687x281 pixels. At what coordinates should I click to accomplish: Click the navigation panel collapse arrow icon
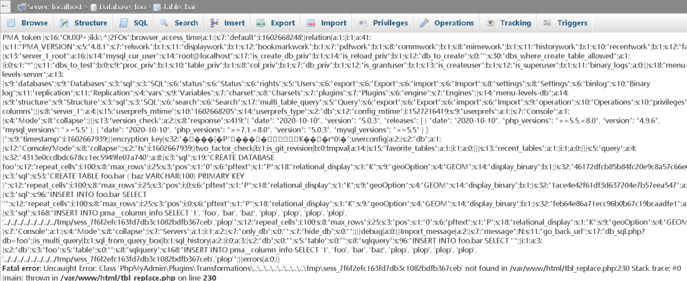tap(6, 6)
